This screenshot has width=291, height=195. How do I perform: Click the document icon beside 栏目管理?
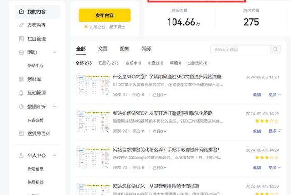21,39
